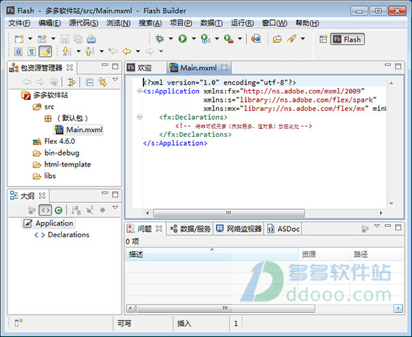This screenshot has width=412, height=337.
Task: Click the Save icon in toolbar
Action: (65, 39)
